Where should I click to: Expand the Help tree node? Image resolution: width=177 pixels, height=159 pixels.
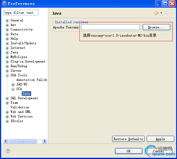[x=7, y=39]
